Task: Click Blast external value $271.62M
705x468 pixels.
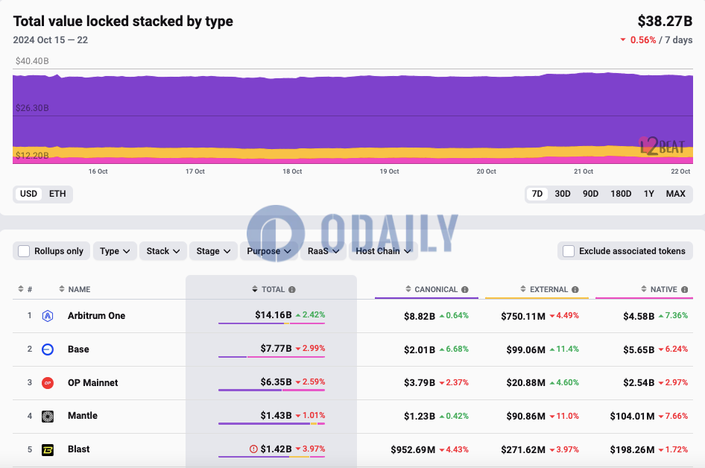Action: coord(523,449)
